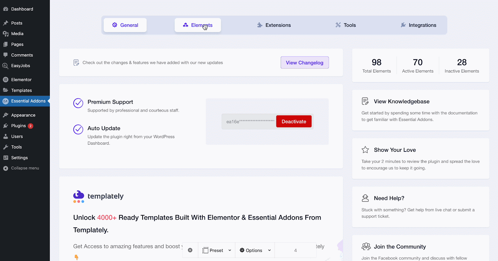The height and width of the screenshot is (261, 498).
Task: Open the Plugins sidebar menu
Action: (x=18, y=126)
